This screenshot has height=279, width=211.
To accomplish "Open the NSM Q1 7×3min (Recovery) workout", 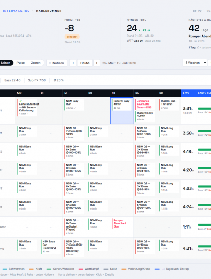I will 74,248.
